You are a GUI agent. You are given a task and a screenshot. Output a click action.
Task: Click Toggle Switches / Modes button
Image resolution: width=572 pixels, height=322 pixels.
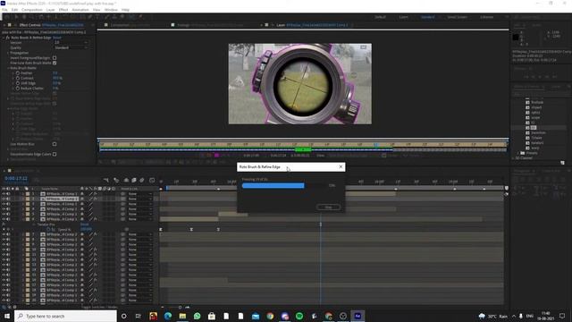[99, 307]
